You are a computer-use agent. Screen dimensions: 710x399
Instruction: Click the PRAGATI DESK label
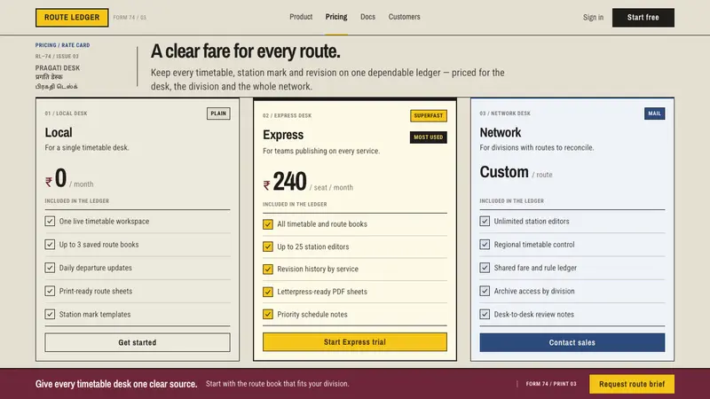58,68
